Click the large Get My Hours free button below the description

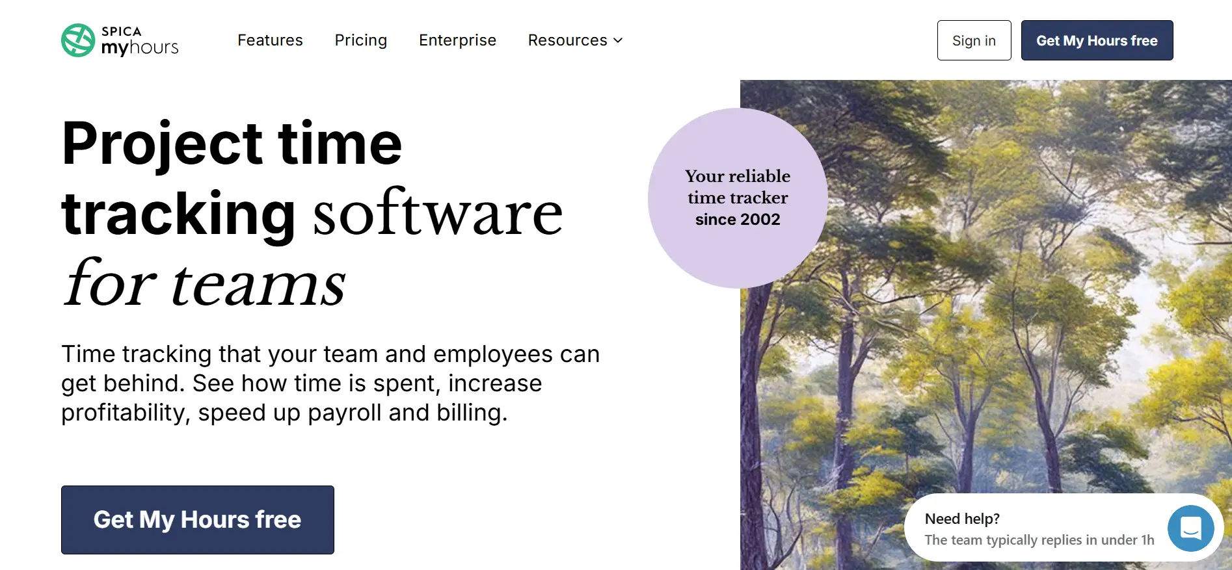(198, 520)
